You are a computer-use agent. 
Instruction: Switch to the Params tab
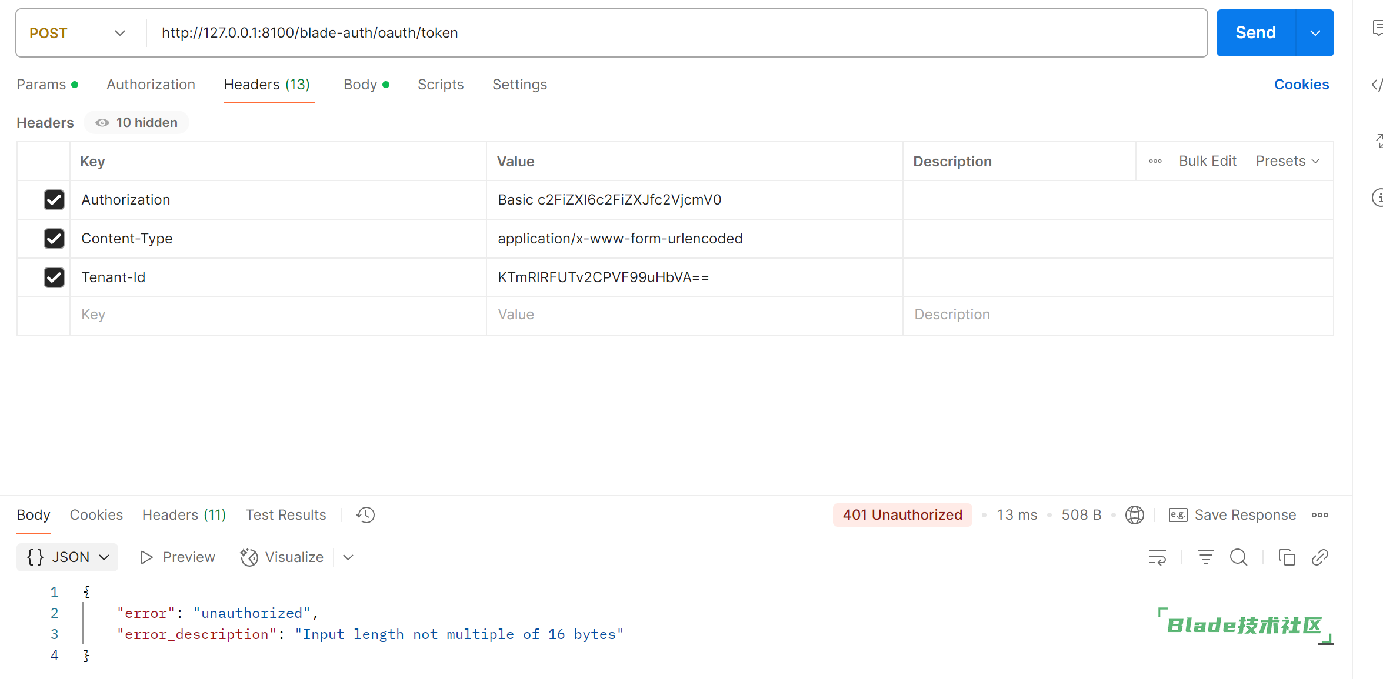tap(47, 85)
